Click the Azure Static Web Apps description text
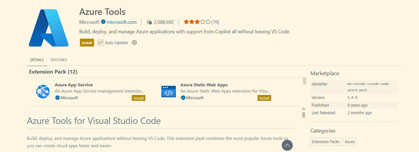 (x=226, y=91)
